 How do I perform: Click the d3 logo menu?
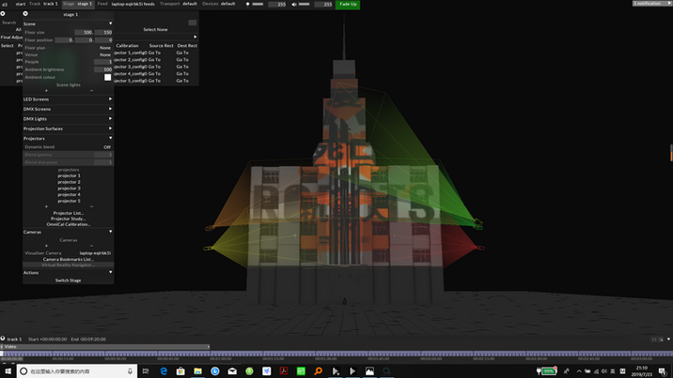coord(5,5)
